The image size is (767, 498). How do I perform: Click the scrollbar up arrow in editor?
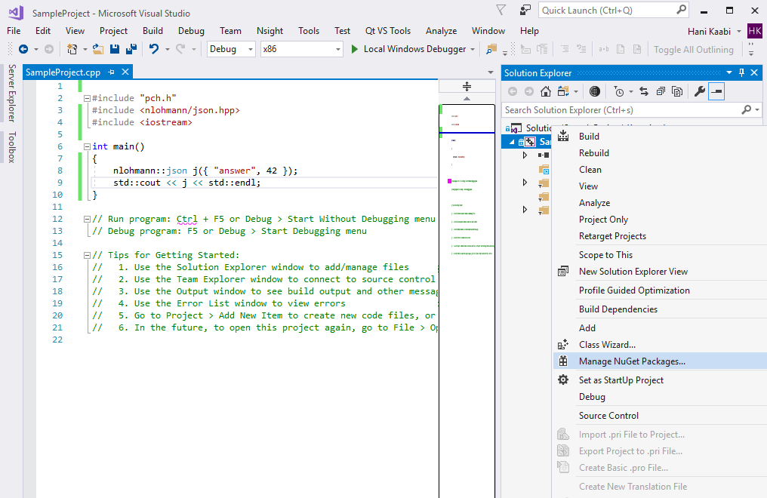point(467,99)
